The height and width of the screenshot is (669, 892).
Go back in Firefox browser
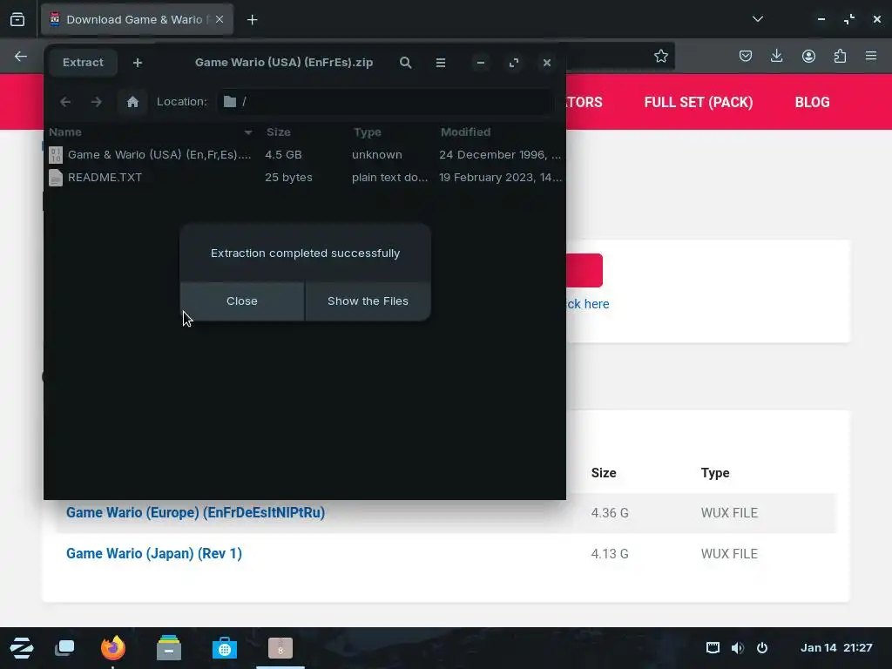21,56
